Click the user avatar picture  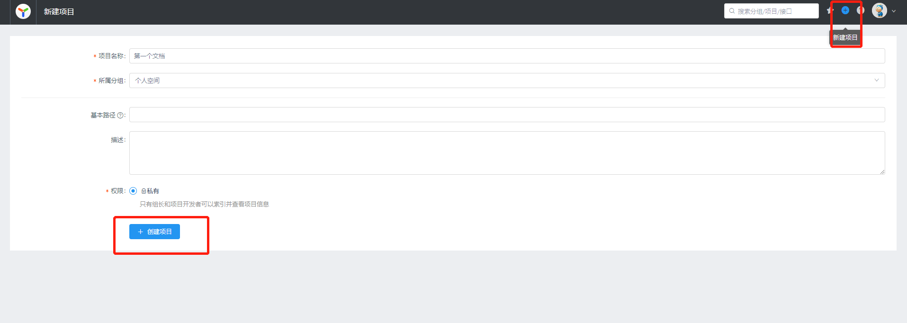click(880, 10)
